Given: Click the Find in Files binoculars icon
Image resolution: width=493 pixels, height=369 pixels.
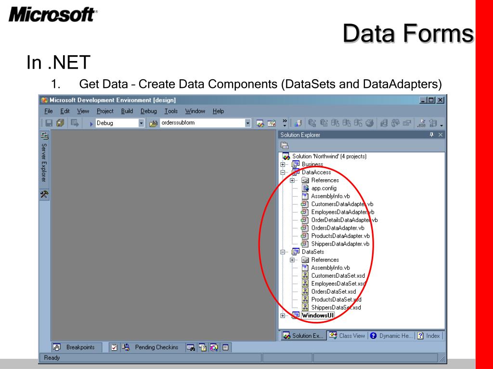Looking at the screenshot, I should coord(153,123).
